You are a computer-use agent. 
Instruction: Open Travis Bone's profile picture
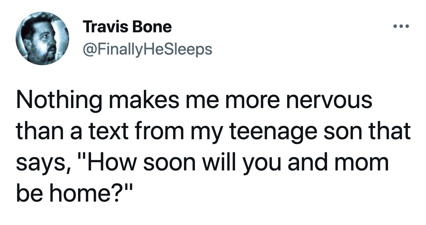(x=42, y=38)
